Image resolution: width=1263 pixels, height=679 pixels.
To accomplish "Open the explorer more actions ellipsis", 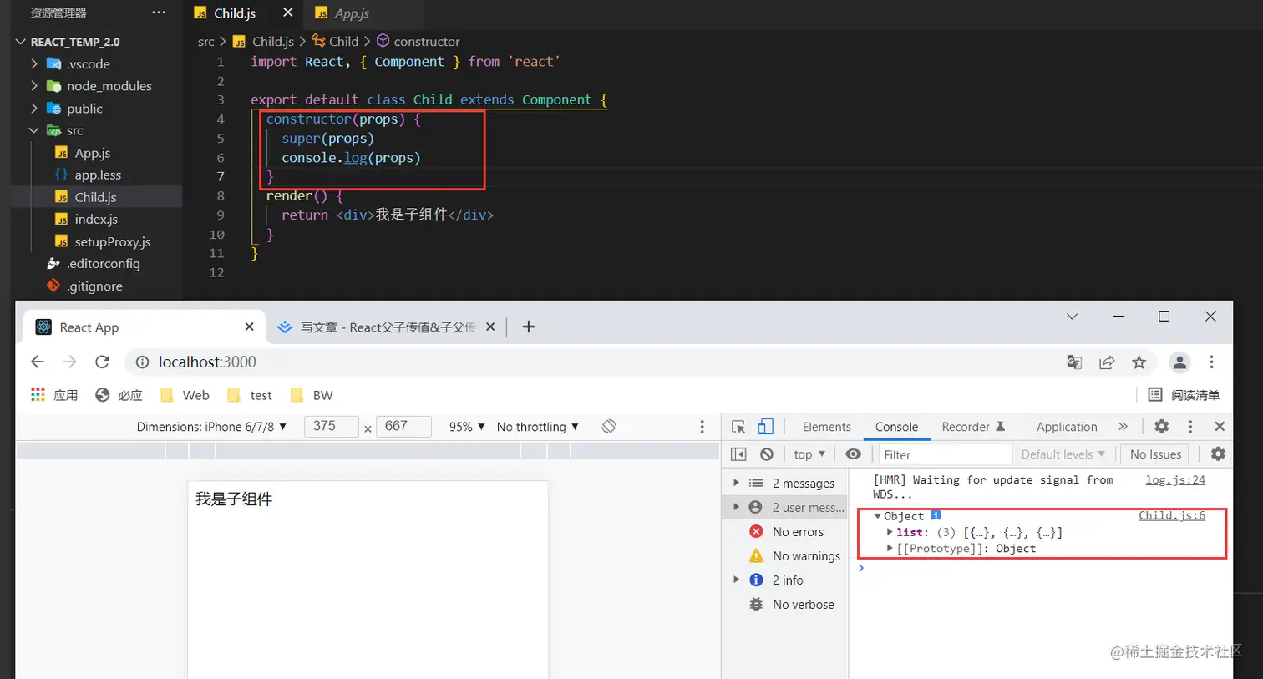I will (159, 13).
